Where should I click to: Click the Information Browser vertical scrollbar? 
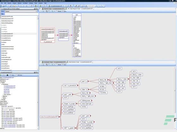pyautogui.click(x=38, y=103)
